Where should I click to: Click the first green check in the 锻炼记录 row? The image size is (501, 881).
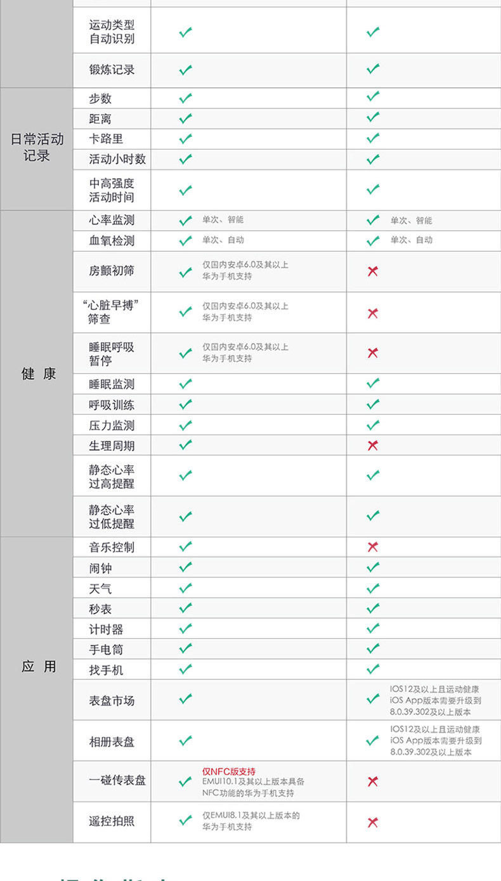pos(185,70)
